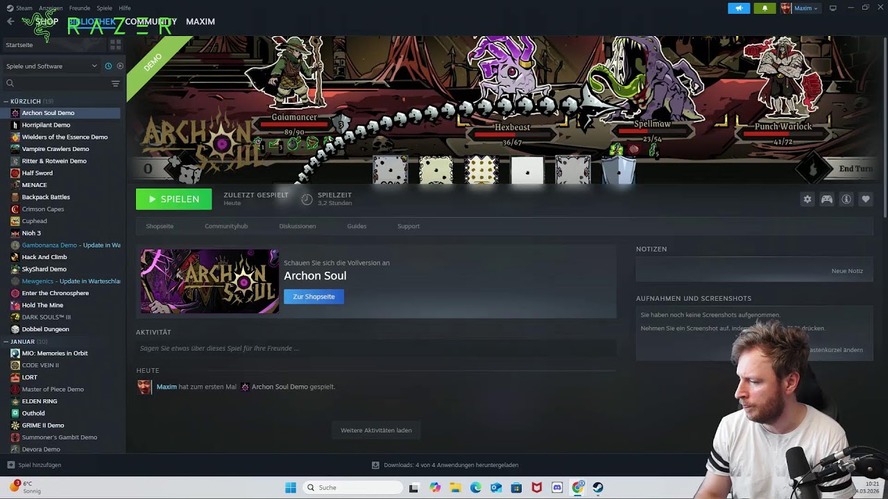Open weather widget showing 6°C
Screen dimensions: 888x499
(25, 487)
